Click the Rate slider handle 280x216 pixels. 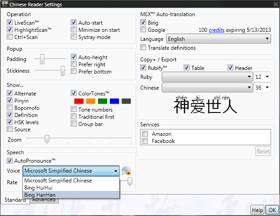[130, 181]
